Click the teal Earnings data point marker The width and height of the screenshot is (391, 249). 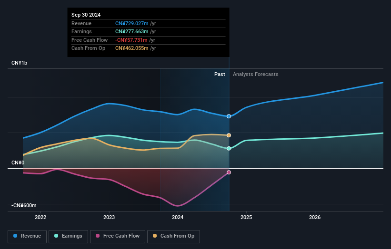coord(229,149)
